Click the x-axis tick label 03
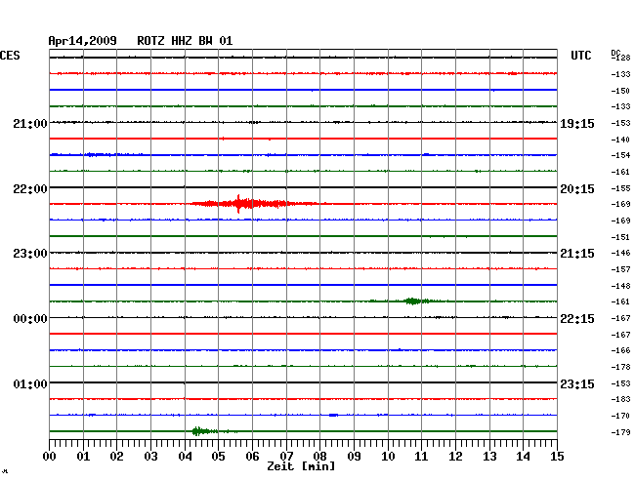 tap(150, 457)
